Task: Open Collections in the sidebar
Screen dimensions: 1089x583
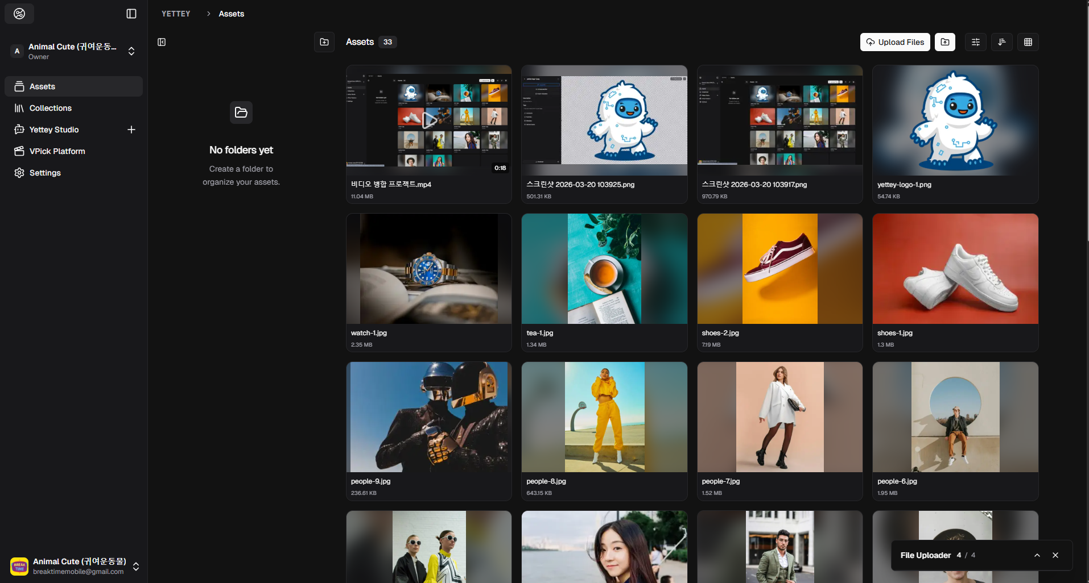Action: point(51,108)
